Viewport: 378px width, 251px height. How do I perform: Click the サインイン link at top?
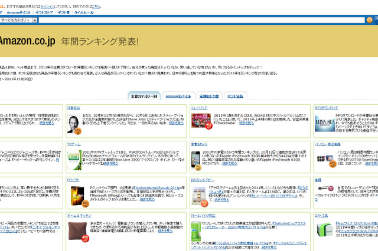click(x=47, y=6)
